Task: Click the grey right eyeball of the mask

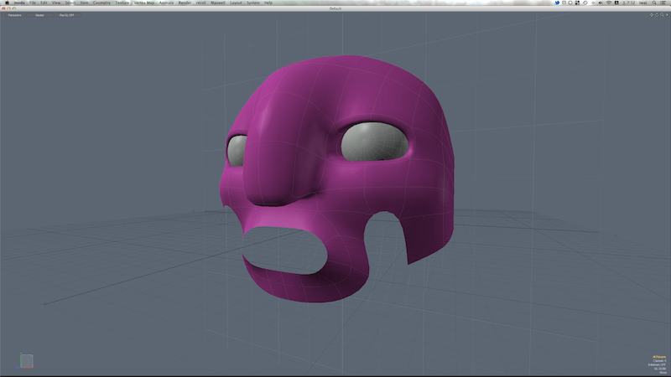Action: tap(374, 142)
